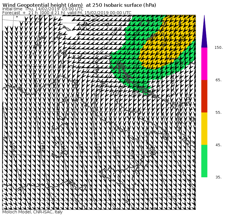Click the 1032 contour label on map
This screenshot has height=216, width=225.
pos(117,151)
